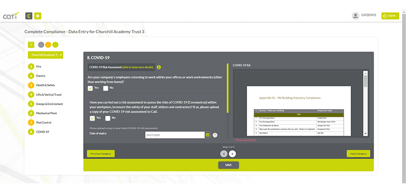Viewport: 406px width, 193px height.
Task: Click the yellow info icon
Action: 159,67
